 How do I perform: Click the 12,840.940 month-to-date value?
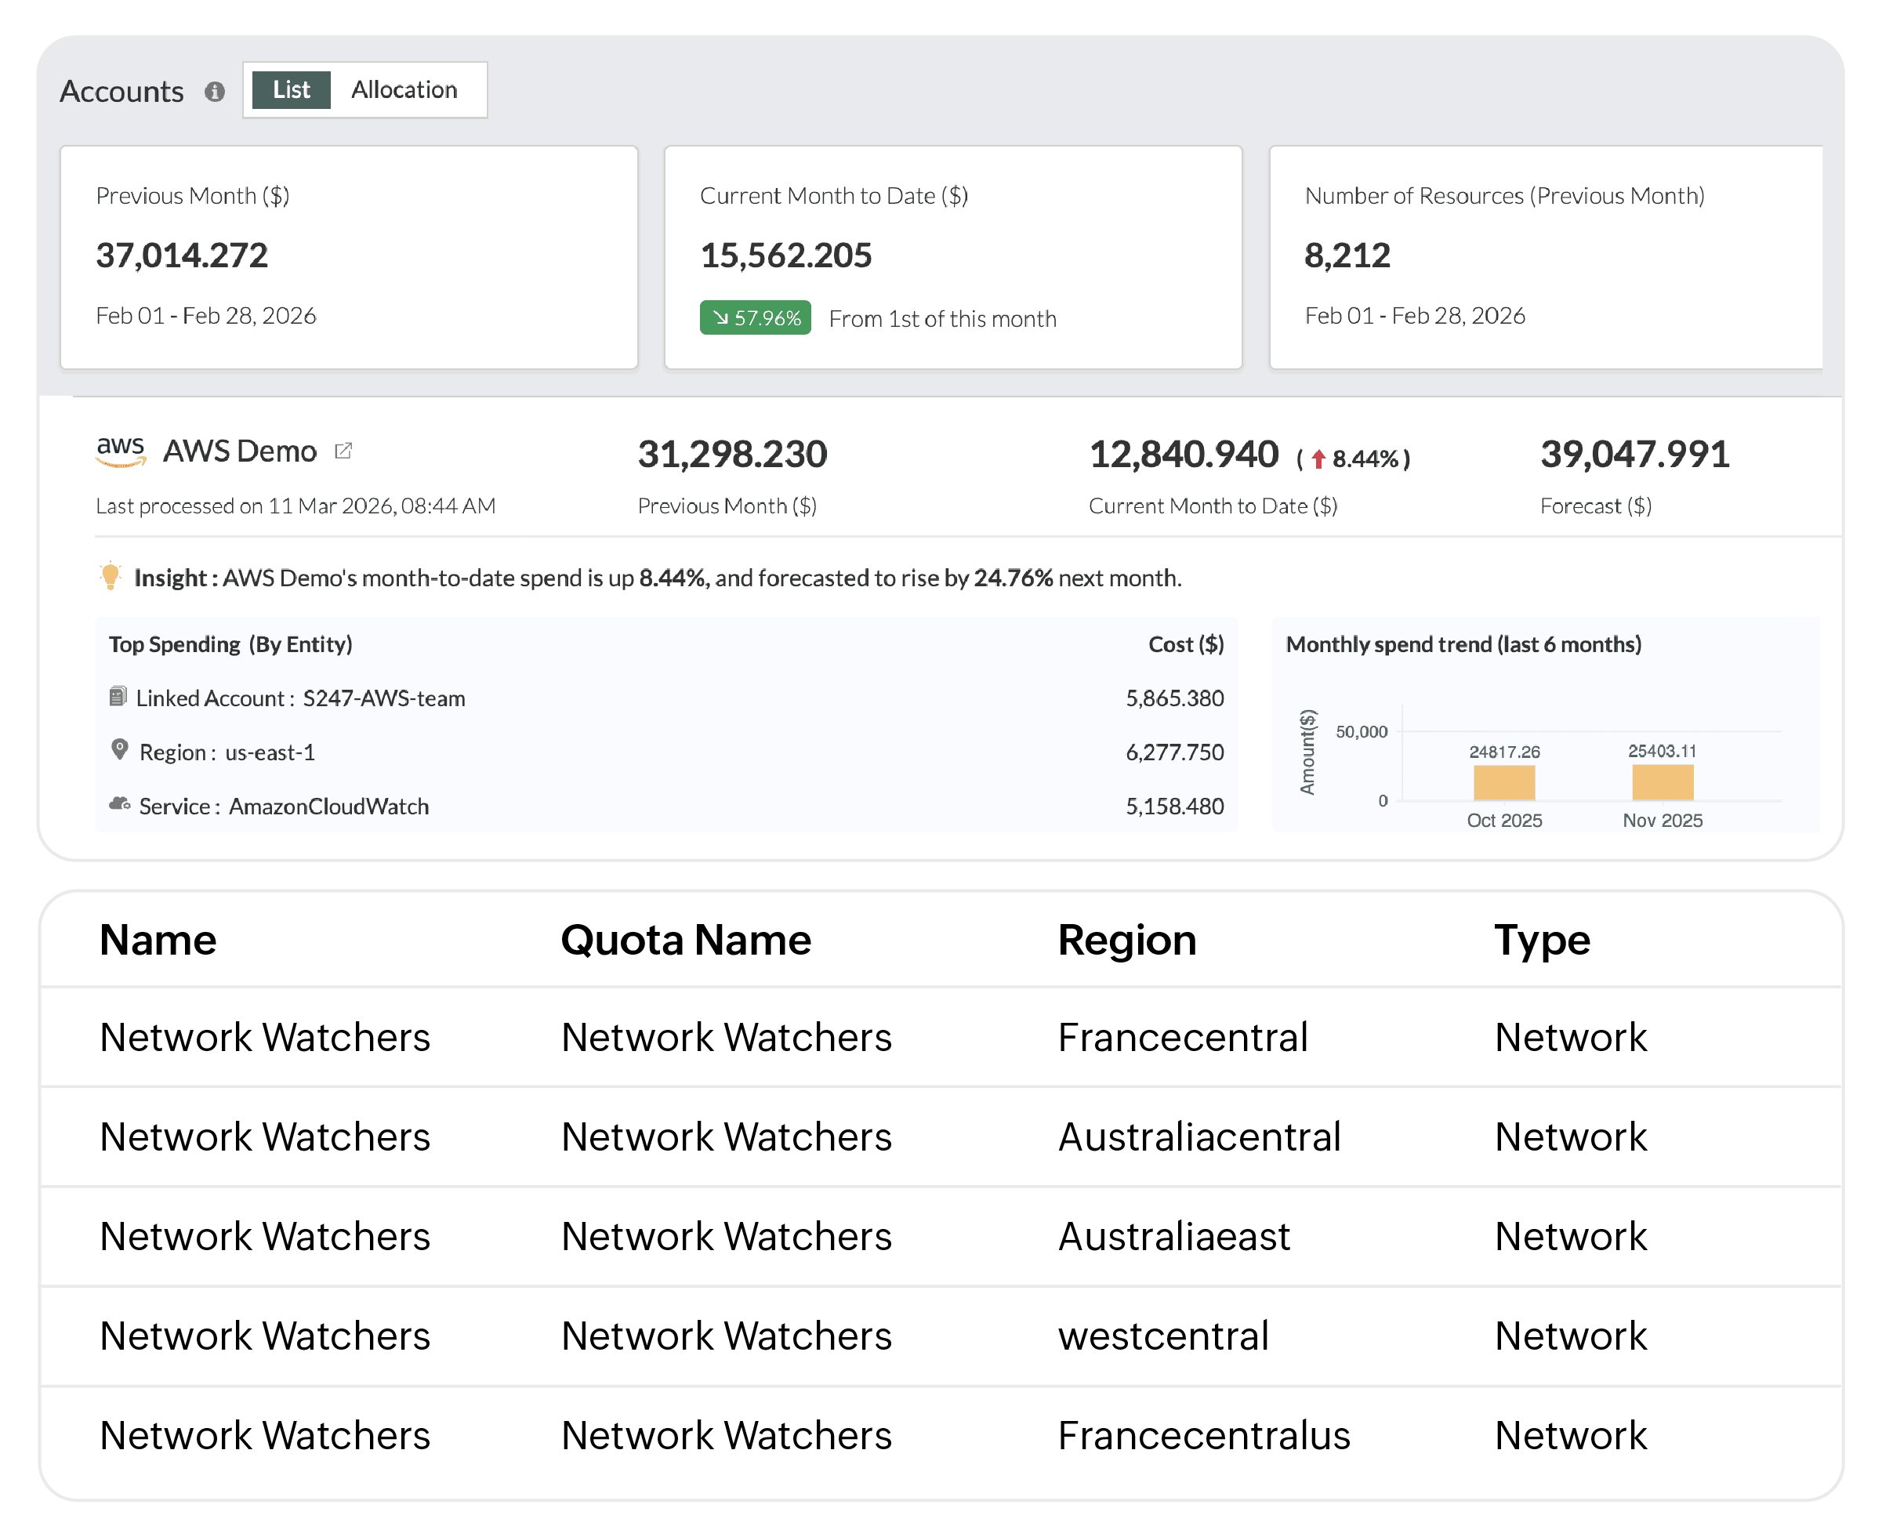pos(1184,454)
